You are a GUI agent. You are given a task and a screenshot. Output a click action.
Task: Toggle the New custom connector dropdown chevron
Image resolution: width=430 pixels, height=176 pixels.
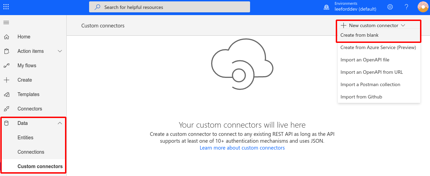pyautogui.click(x=403, y=25)
